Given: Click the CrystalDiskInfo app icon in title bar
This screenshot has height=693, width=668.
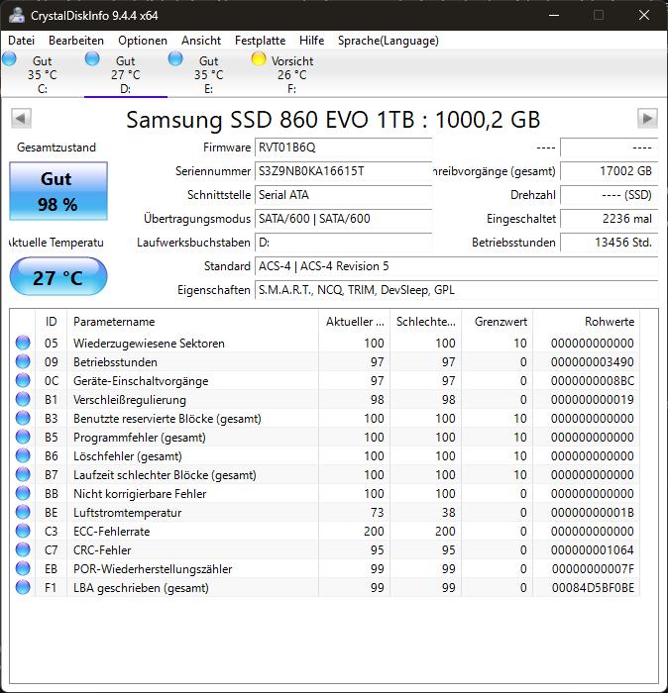Looking at the screenshot, I should pos(17,15).
